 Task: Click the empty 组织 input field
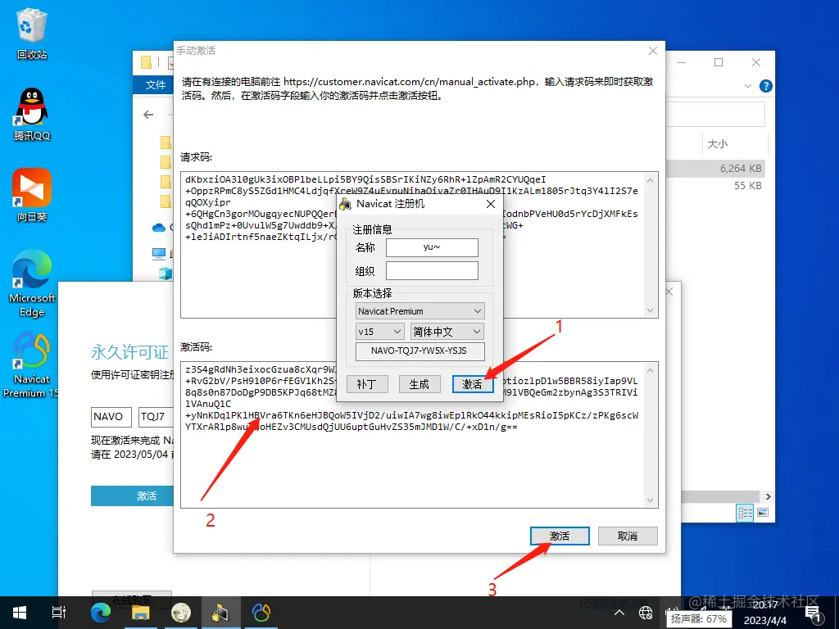tap(432, 270)
